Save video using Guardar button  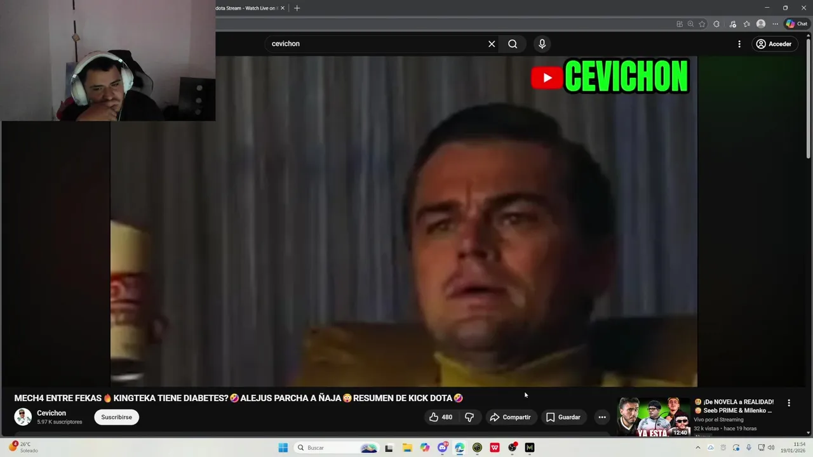[x=563, y=417]
